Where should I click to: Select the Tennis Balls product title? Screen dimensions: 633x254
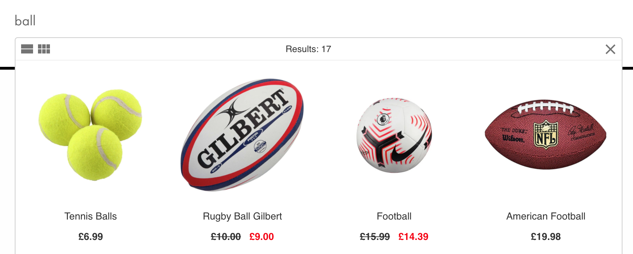point(90,216)
